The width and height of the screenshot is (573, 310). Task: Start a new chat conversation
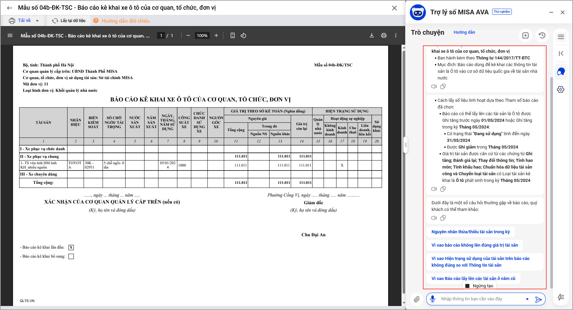click(x=526, y=35)
